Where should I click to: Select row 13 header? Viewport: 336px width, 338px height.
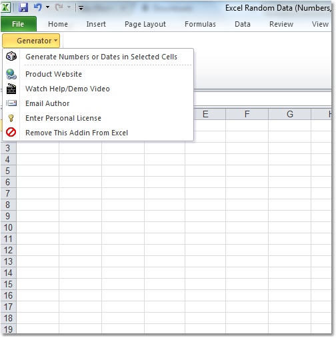pyautogui.click(x=8, y=261)
